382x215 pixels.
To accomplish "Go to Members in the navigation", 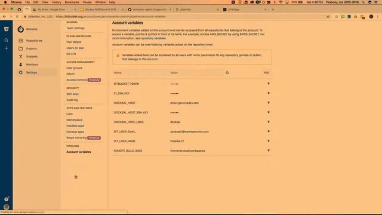I will pos(32,64).
